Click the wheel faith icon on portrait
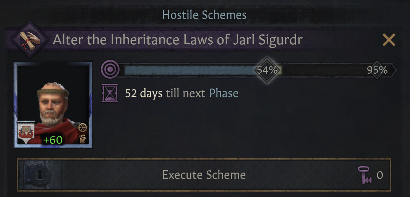410x197 pixels. [82, 128]
